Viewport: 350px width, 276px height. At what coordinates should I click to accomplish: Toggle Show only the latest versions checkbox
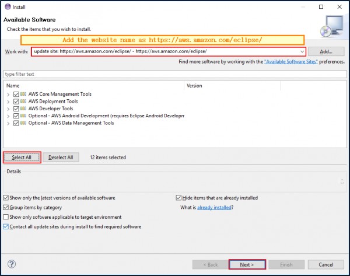[6, 198]
